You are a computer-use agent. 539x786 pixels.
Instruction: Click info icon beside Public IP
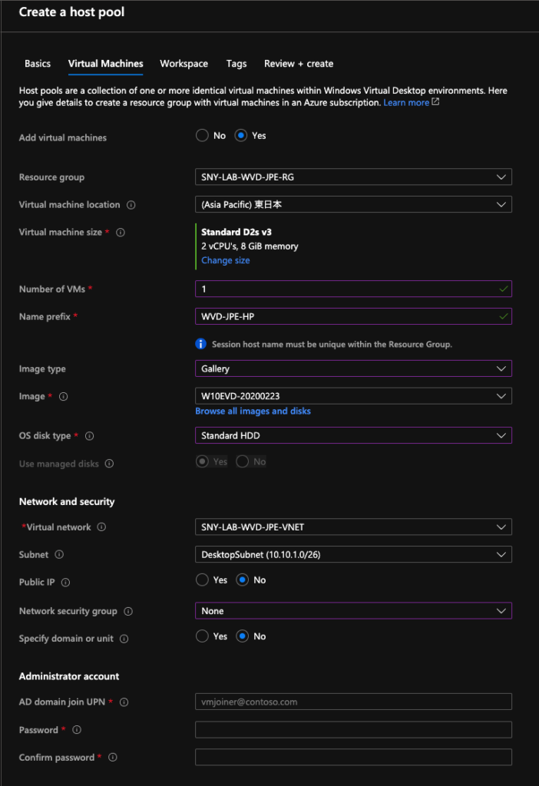pos(65,583)
